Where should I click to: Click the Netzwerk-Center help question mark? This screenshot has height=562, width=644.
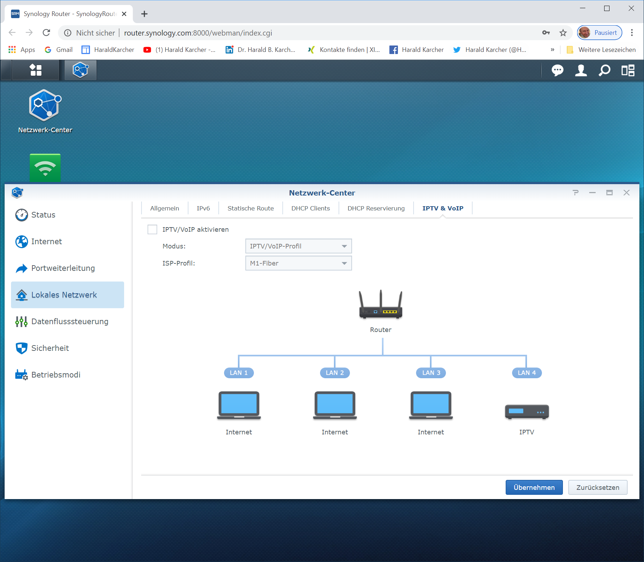[575, 193]
